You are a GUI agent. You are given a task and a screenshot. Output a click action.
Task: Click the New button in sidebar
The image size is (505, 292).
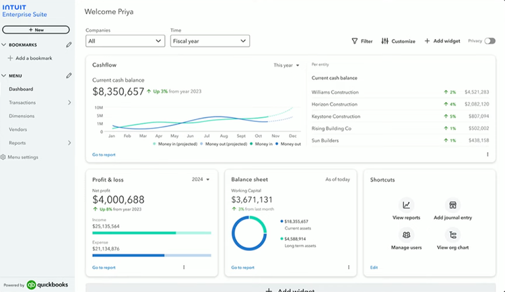tap(36, 30)
